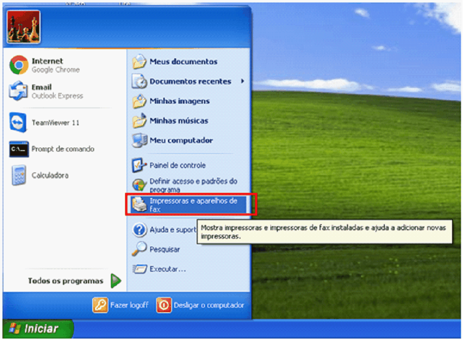Click the Iniciar start button
The height and width of the screenshot is (339, 463).
(x=38, y=329)
